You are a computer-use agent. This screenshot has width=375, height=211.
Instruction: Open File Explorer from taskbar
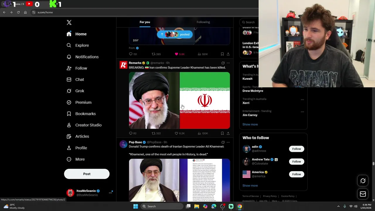pos(197,206)
